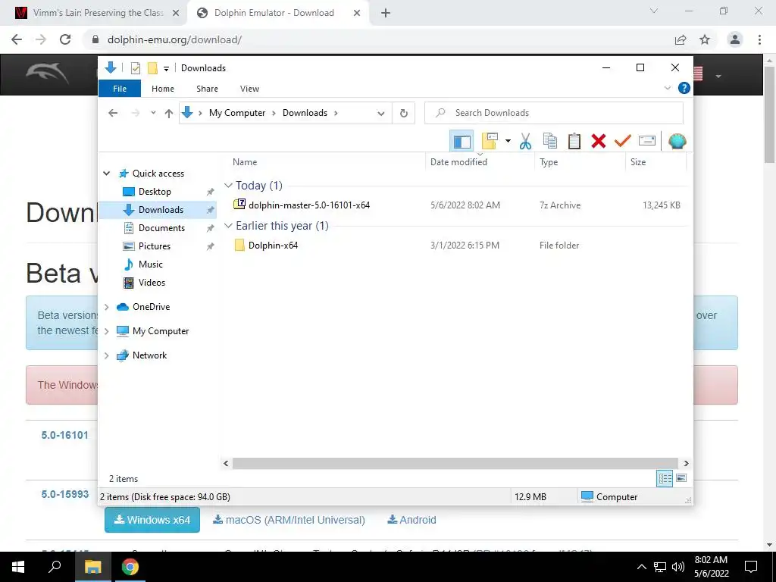Open the View ribbon tab
This screenshot has width=776, height=582.
pos(249,89)
